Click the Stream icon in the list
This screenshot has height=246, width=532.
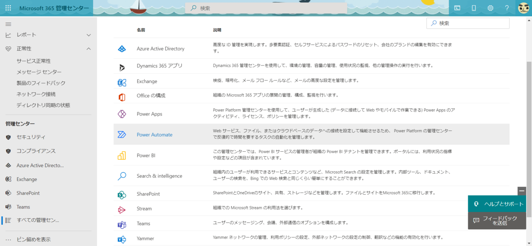122,209
